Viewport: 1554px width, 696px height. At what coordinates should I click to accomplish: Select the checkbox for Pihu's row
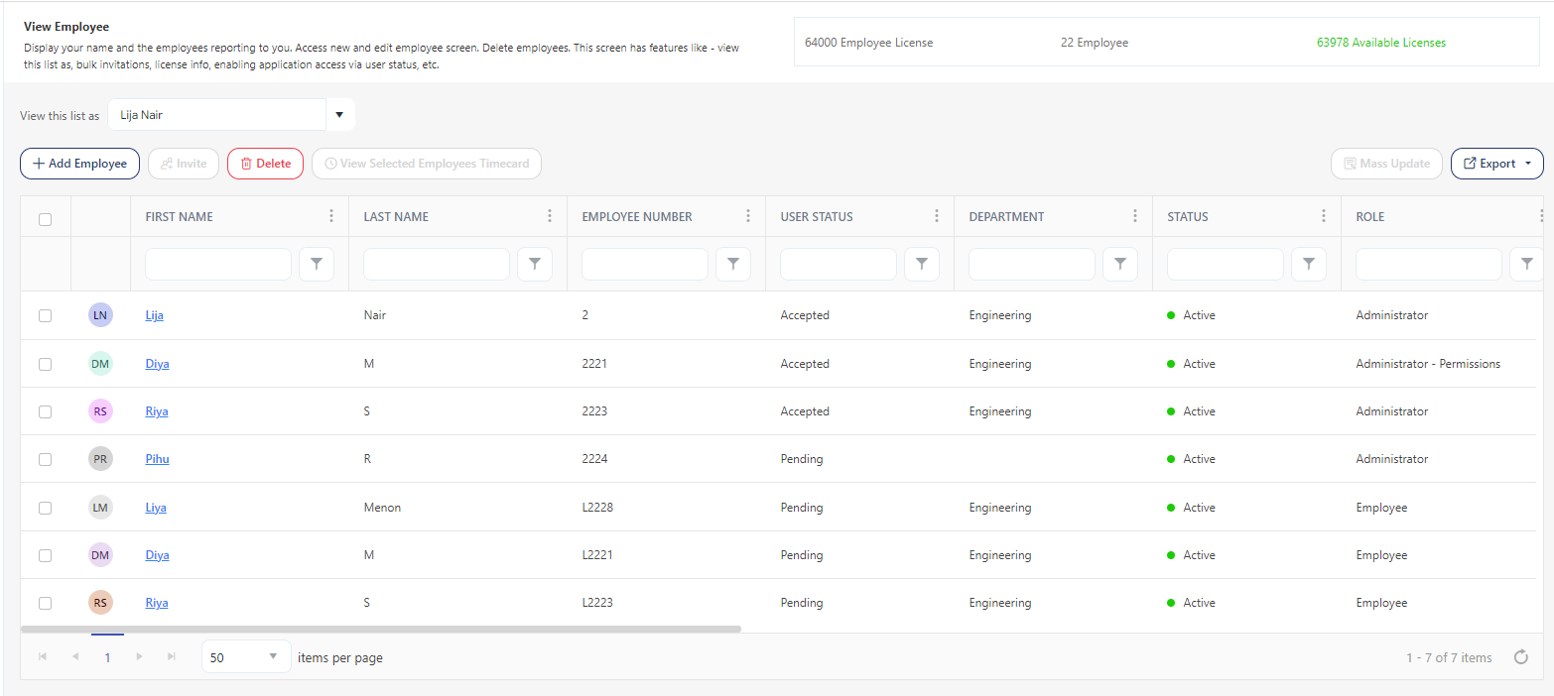[46, 459]
